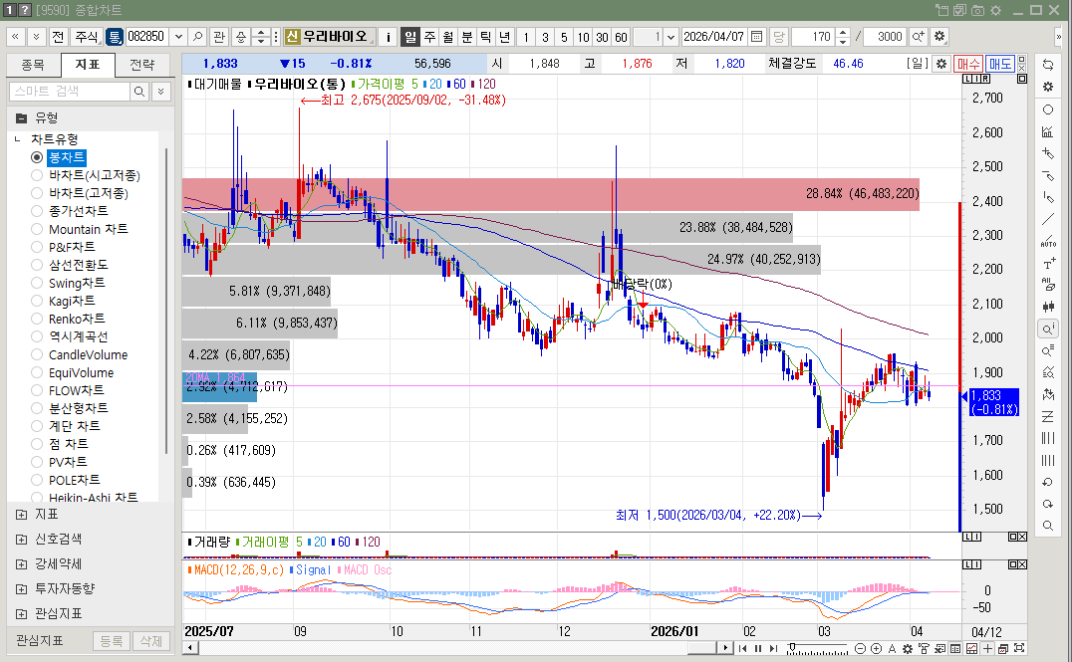Click the screenshot camera icon in title bar

[x=977, y=10]
